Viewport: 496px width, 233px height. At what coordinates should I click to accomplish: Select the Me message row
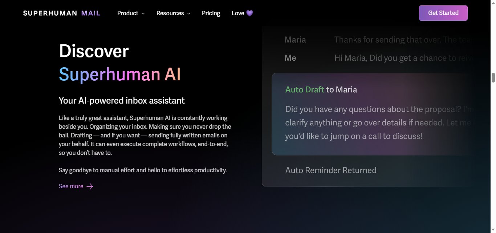[363, 57]
